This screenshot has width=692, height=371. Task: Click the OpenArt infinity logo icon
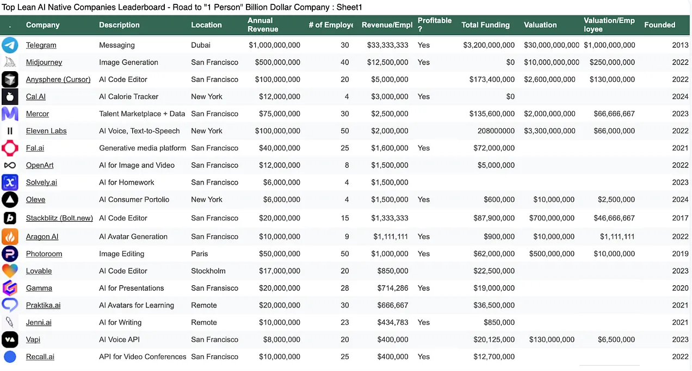click(10, 165)
